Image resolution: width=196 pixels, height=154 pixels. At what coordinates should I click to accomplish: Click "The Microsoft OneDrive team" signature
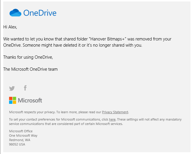tap(30, 69)
